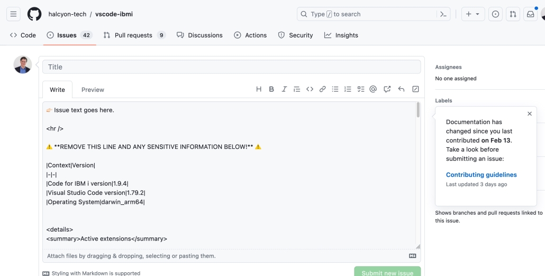Image resolution: width=545 pixels, height=276 pixels.
Task: Apply italic formatting in editor toolbar
Action: click(x=284, y=89)
